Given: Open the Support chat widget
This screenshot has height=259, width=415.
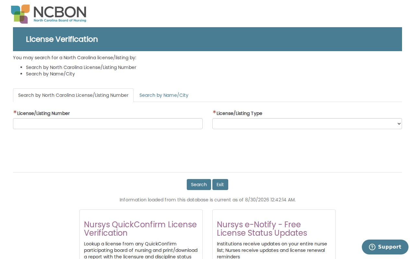Looking at the screenshot, I should tap(385, 247).
